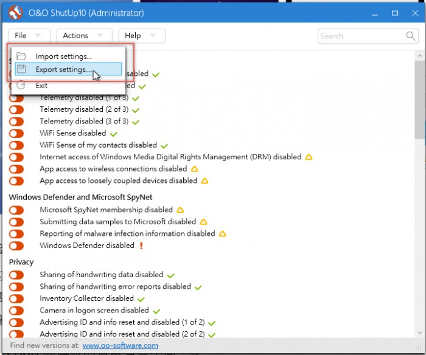This screenshot has width=426, height=355.
Task: Click yellow triangle next to App access to wireless connections
Action: [x=195, y=169]
